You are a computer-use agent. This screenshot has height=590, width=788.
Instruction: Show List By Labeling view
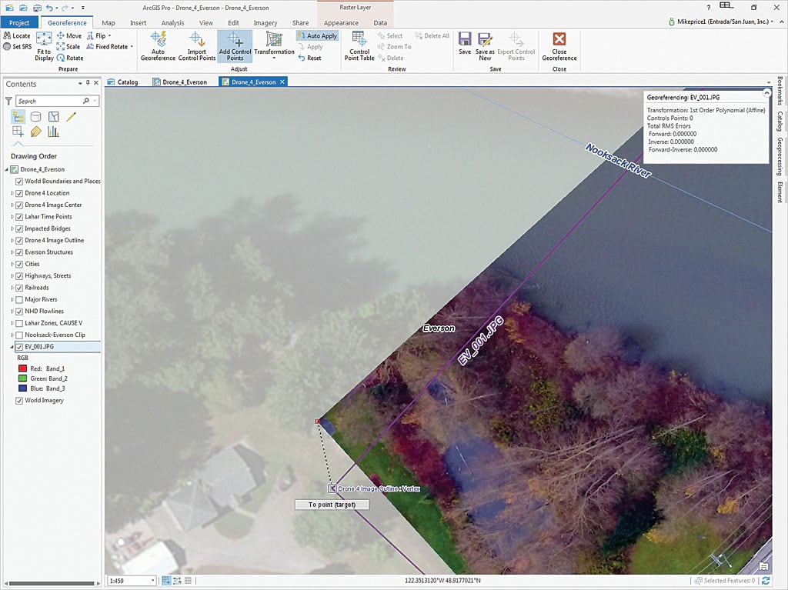point(35,132)
